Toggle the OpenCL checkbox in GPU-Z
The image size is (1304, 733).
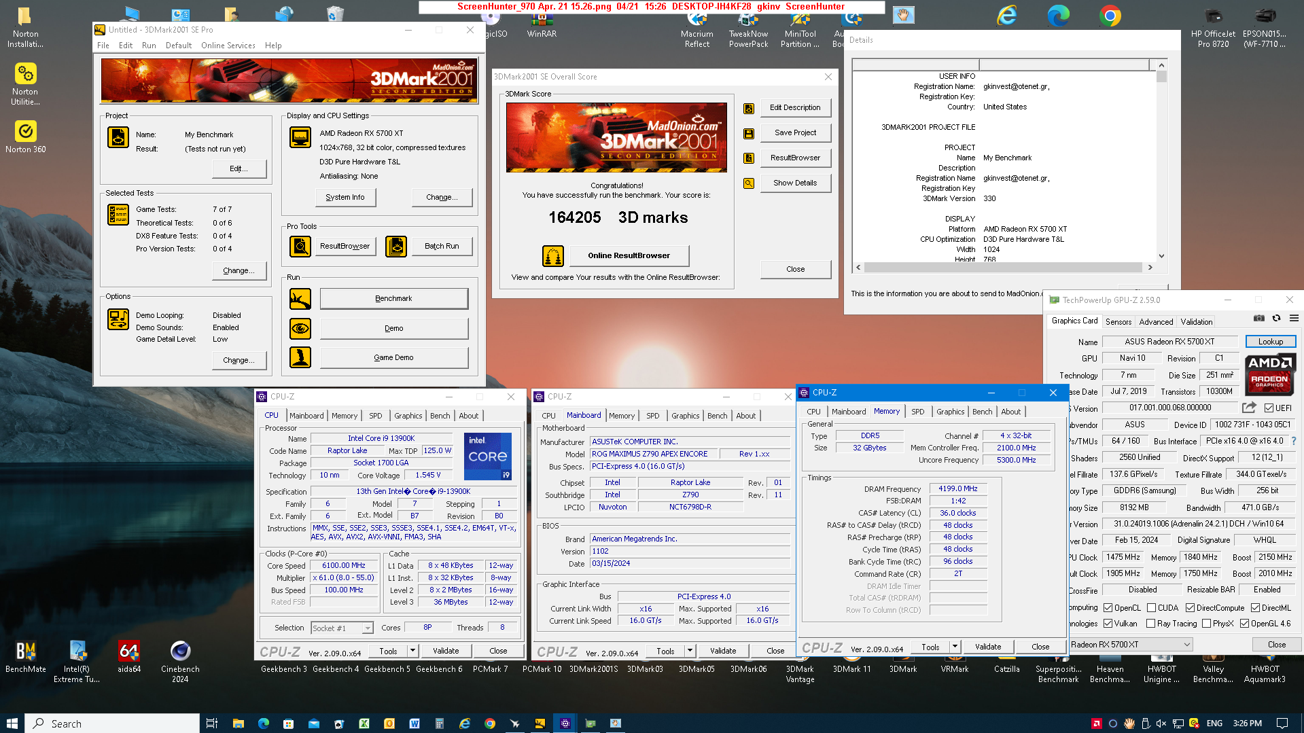(x=1108, y=608)
